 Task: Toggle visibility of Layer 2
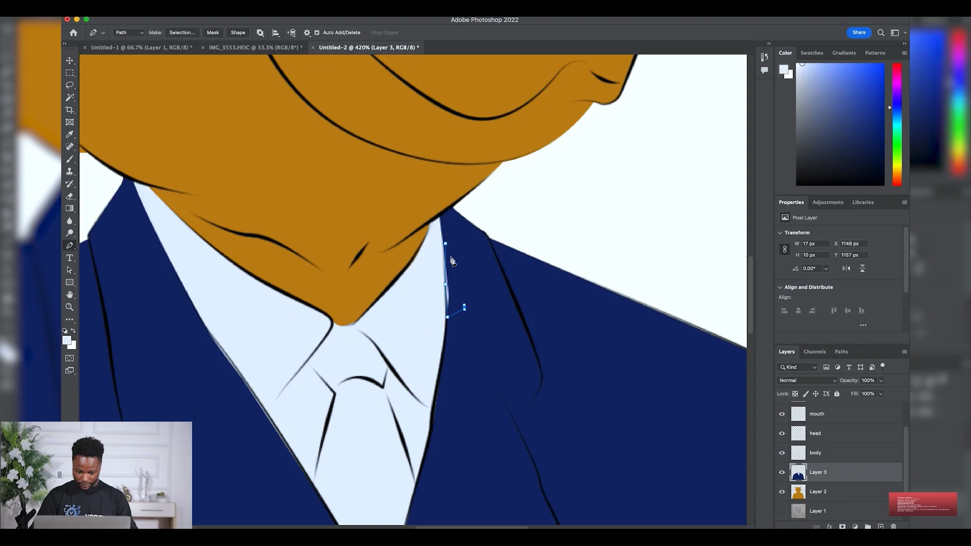tap(782, 491)
